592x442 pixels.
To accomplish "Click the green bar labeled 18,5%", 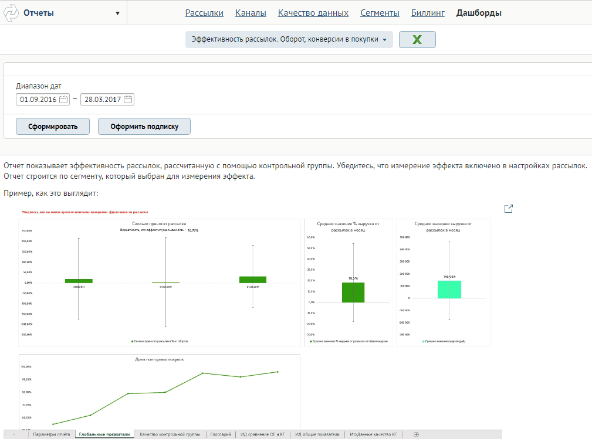I will [x=353, y=293].
